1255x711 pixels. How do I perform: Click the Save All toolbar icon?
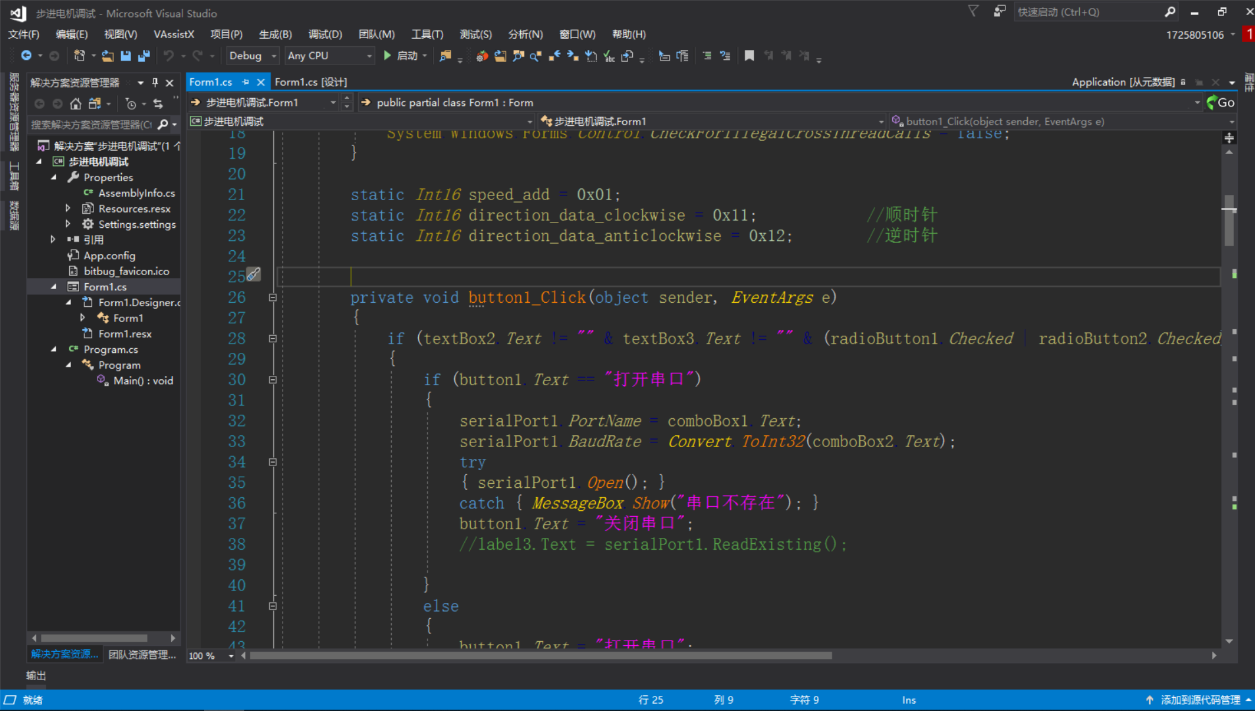click(144, 56)
